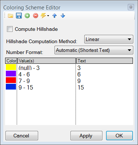Open a coloring scheme via folder icon

pos(11,16)
